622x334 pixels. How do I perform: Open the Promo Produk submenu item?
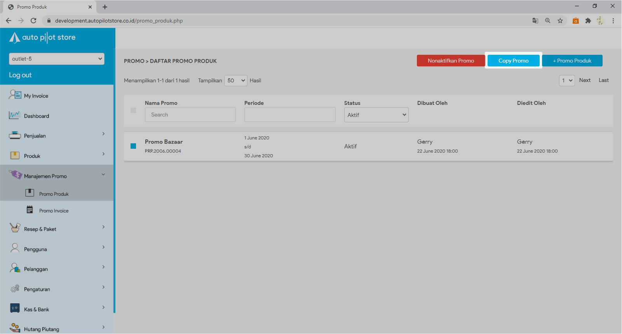click(x=54, y=194)
